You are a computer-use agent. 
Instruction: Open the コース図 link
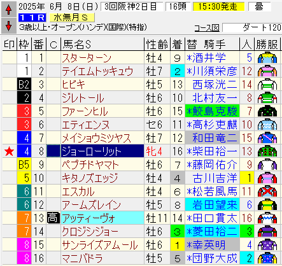point(207,28)
